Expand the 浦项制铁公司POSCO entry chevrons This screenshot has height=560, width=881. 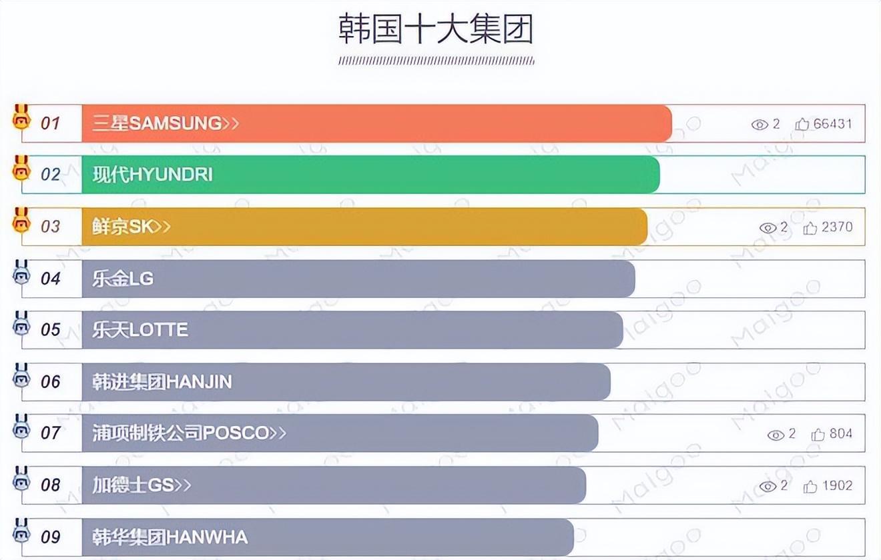click(278, 433)
